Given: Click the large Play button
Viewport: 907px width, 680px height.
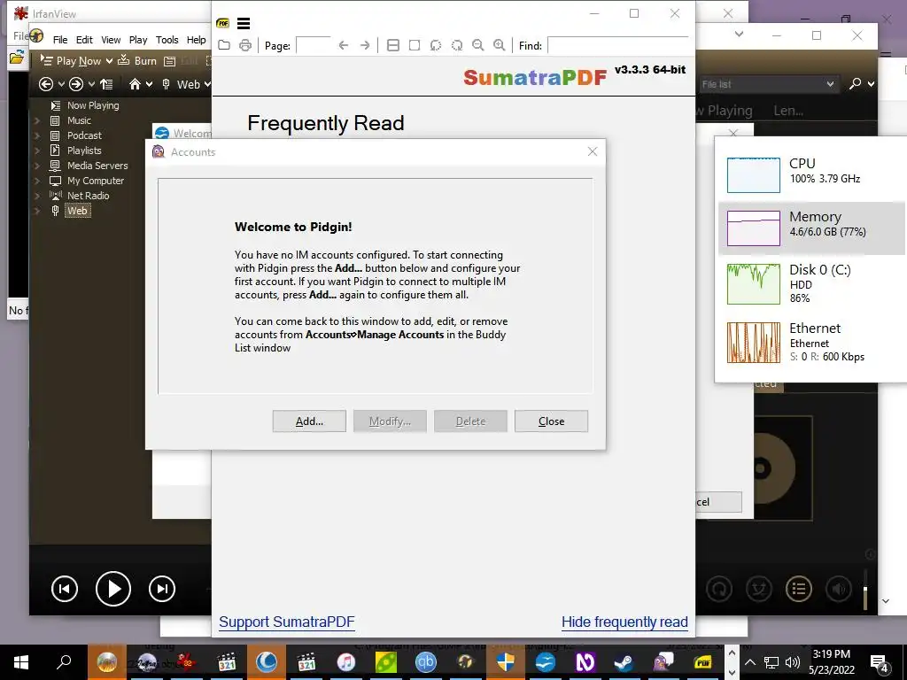Looking at the screenshot, I should point(112,589).
